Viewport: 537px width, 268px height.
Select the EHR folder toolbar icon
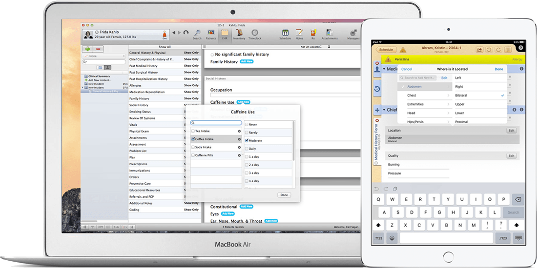pos(225,33)
